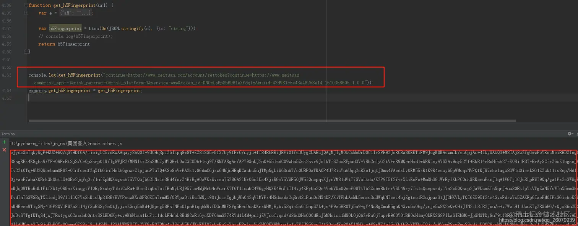This screenshot has height=226, width=578.
Task: Click the editor horizontal scrollbar
Action: coord(272,121)
